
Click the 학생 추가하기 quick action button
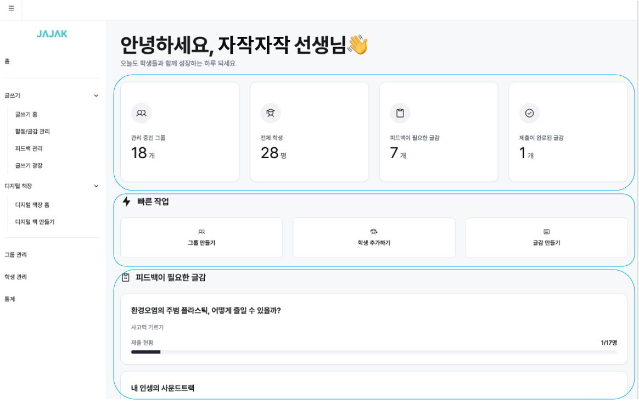[374, 237]
